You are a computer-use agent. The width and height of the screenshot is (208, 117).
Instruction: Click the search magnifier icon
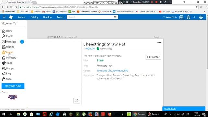[x=116, y=17]
